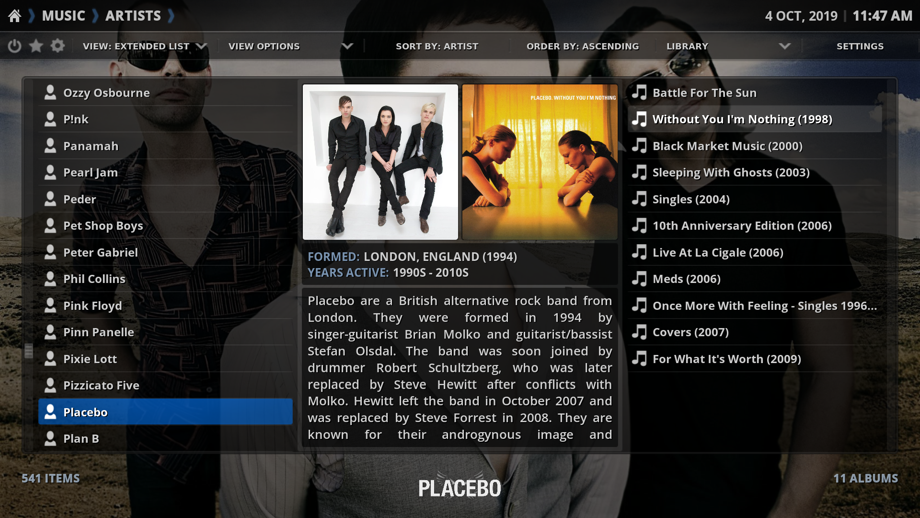Open SETTINGS from the top toolbar
920x518 pixels.
click(x=860, y=46)
